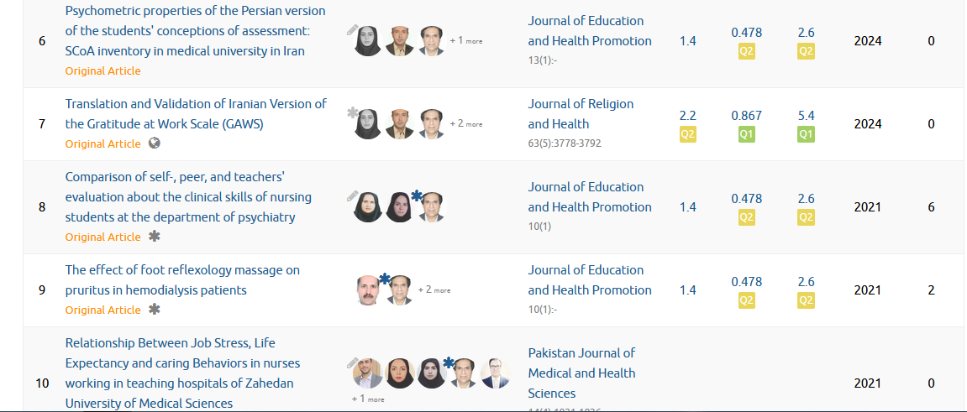Open the Gratitude at Work Scale article
The width and height of the screenshot is (967, 412).
coord(196,113)
